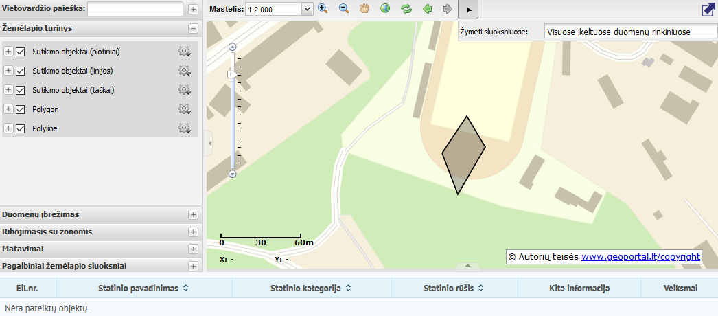Expand the Duomenų įbrėžimas panel

pyautogui.click(x=193, y=214)
